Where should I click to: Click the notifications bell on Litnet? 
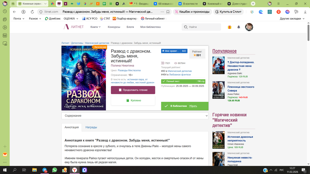[238, 27]
